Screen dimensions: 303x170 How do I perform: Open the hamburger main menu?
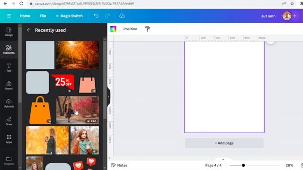click(9, 16)
